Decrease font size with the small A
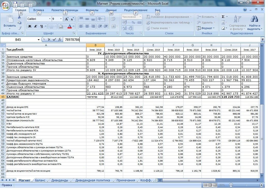269x192 pixels. 72,19
